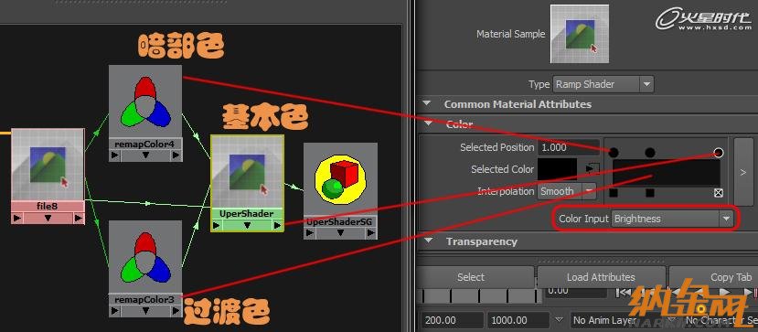Select the leftmost round ramp color handle
This screenshot has width=758, height=332.
tap(614, 153)
